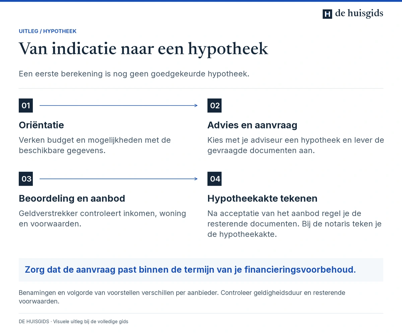Click the 'de huisgids' brand name
The width and height of the screenshot is (402, 333).
359,13
